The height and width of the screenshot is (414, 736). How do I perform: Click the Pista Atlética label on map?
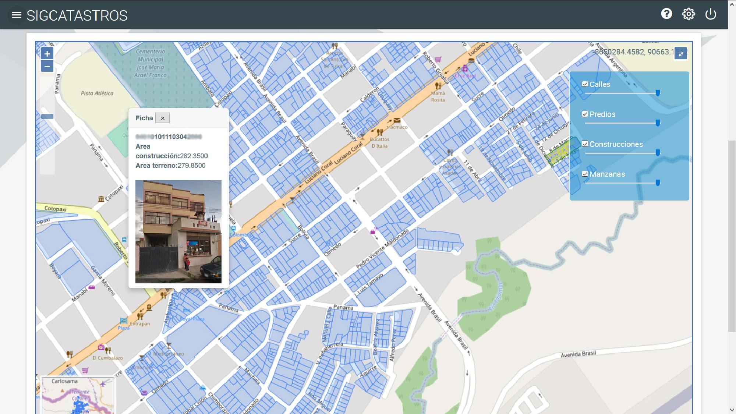(97, 93)
